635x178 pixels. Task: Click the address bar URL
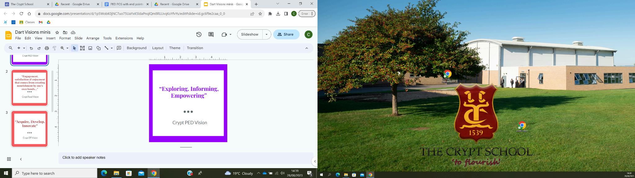(x=134, y=14)
